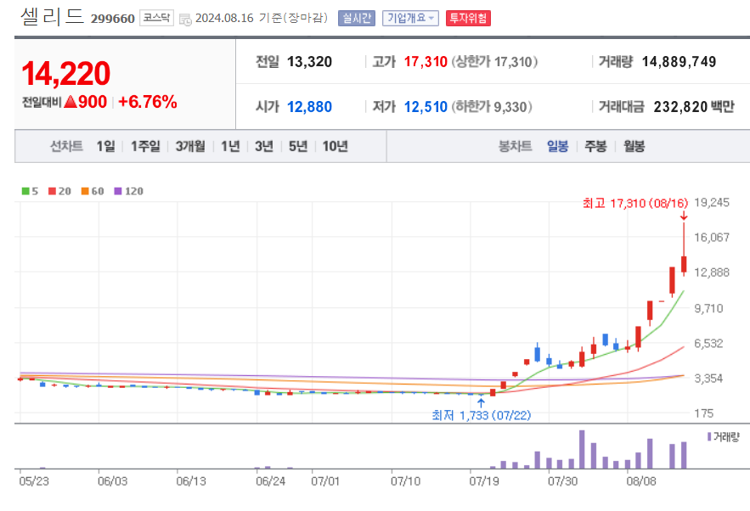Select the 1일 line chart tab
This screenshot has height=511, width=750.
pyautogui.click(x=105, y=146)
